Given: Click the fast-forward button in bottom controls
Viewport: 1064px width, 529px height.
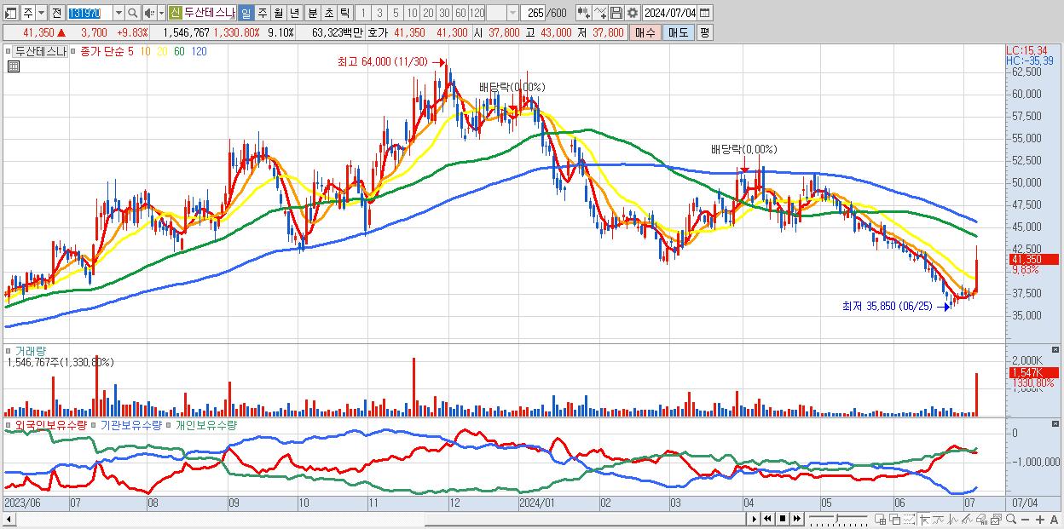Looking at the screenshot, I should 796,519.
